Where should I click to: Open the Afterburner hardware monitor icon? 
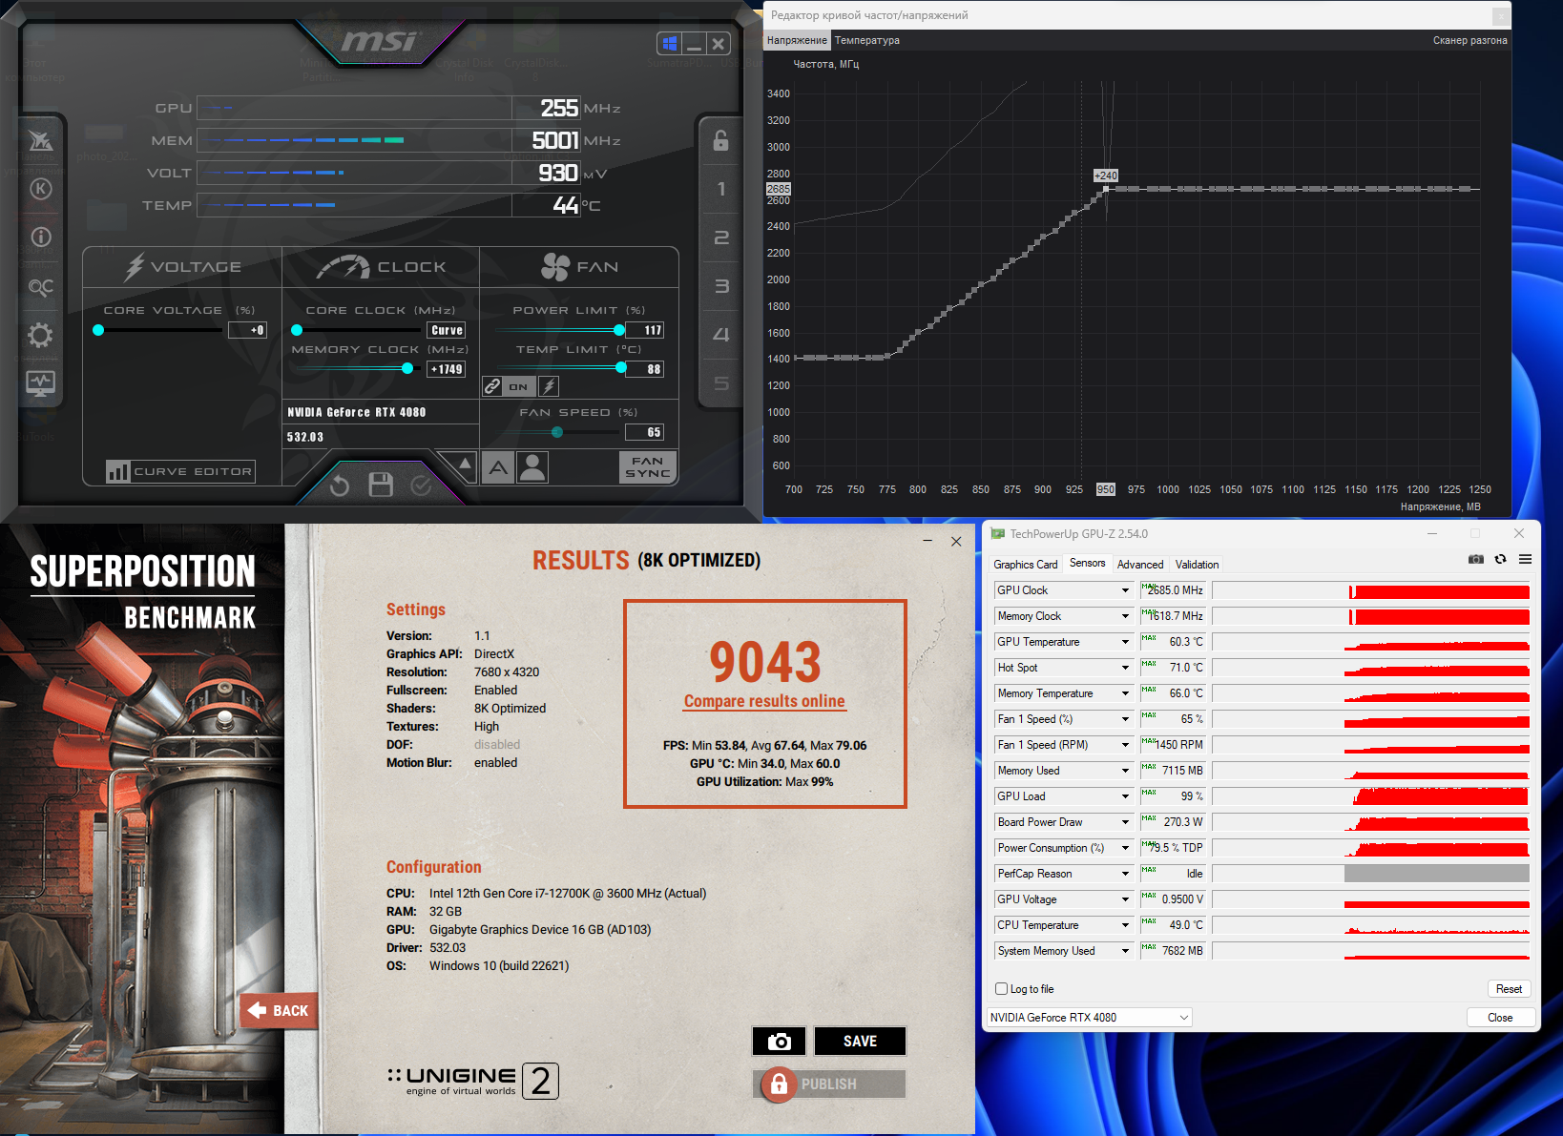pyautogui.click(x=40, y=383)
